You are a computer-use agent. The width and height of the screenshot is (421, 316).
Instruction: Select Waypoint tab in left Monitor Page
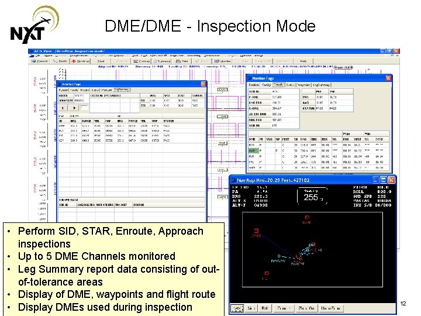click(106, 90)
